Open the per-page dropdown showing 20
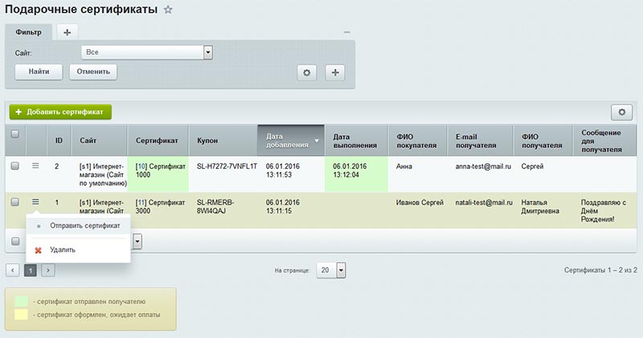643x338 pixels. (x=331, y=270)
